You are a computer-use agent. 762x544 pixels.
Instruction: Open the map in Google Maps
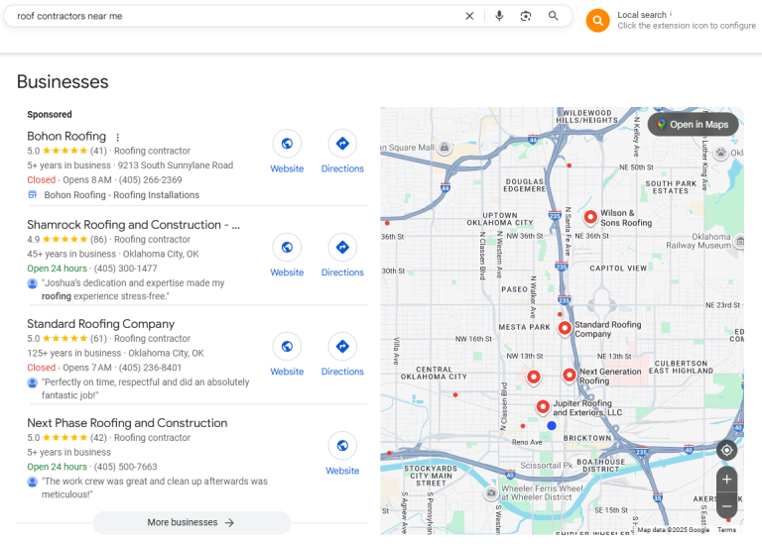pyautogui.click(x=694, y=125)
